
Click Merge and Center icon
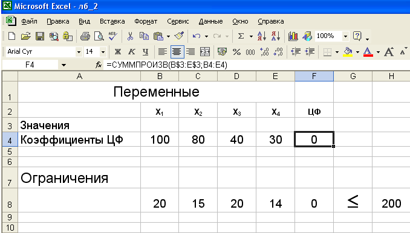[205, 52]
